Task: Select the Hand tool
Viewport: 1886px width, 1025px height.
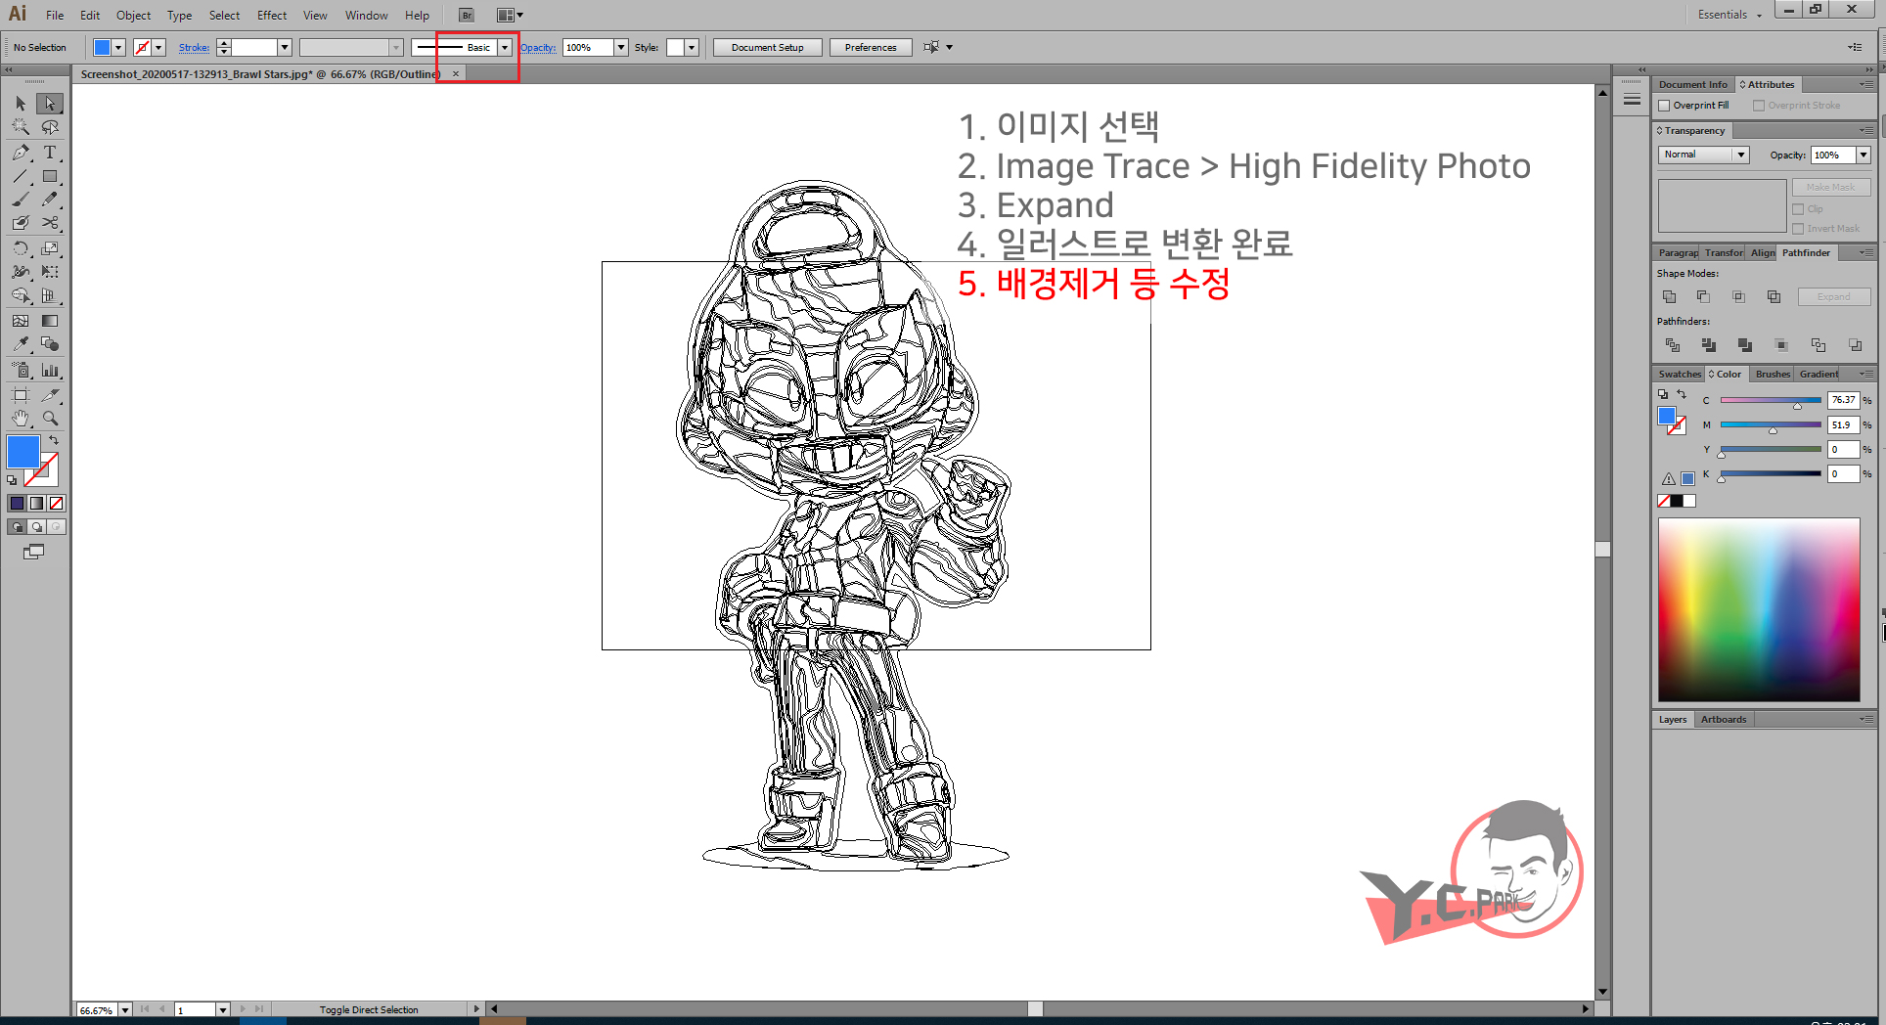Action: pyautogui.click(x=21, y=419)
